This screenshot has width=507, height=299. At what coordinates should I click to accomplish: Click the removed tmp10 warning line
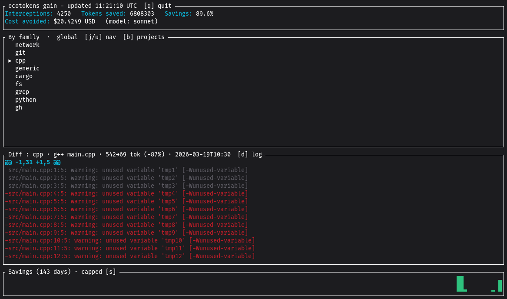pos(130,240)
